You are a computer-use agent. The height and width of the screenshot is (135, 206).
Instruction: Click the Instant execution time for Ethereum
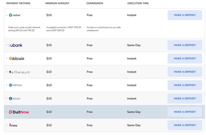pos(132,72)
